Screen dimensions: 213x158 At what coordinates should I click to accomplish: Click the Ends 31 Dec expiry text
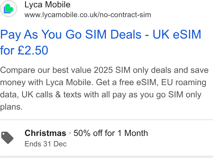46,144
